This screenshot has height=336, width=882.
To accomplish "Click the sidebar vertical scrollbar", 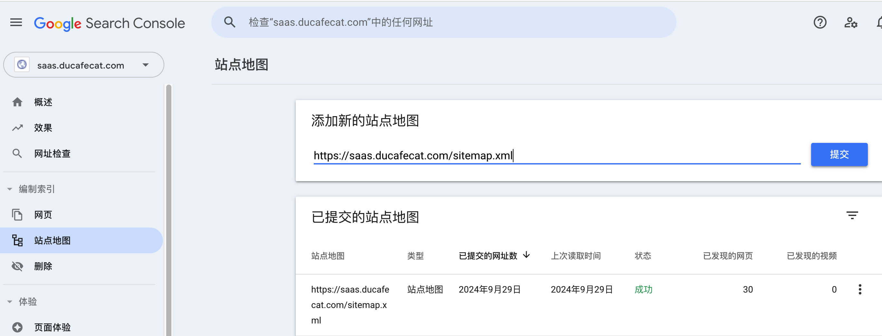I will pos(168,210).
